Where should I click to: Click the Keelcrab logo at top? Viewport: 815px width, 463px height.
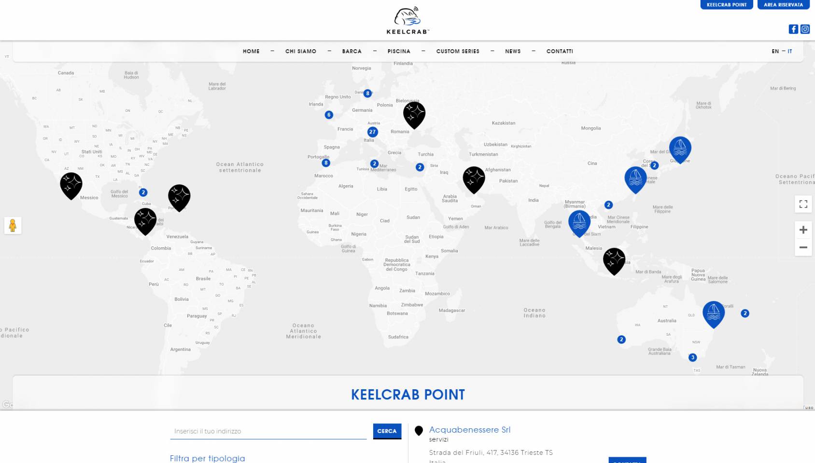pos(408,21)
